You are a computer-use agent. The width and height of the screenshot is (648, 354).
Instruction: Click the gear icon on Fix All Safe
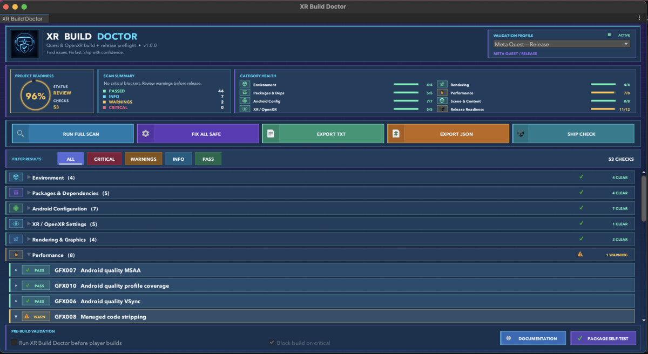pos(145,134)
